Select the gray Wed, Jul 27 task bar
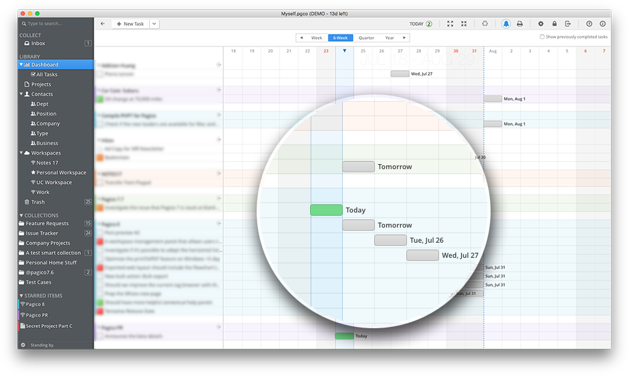 tap(400, 74)
